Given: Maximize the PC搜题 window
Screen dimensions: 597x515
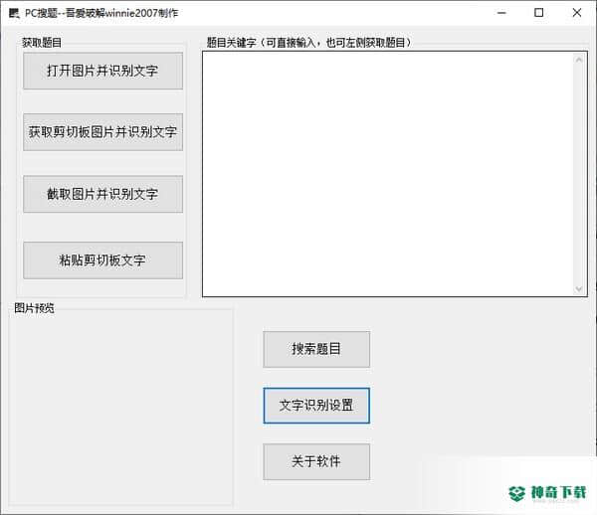Looking at the screenshot, I should (x=538, y=13).
